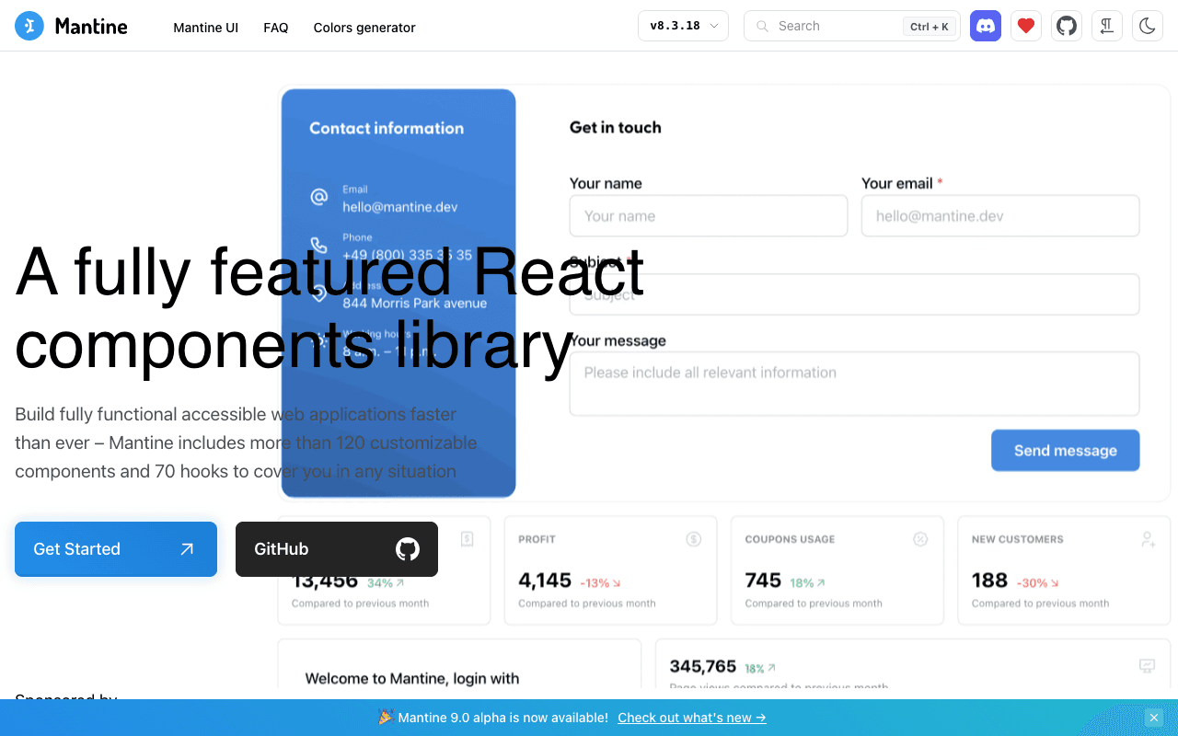Click the page views monitor icon

coord(1148,666)
